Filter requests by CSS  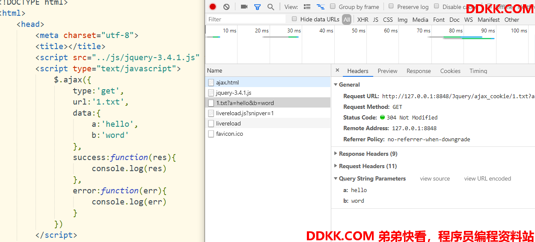[388, 20]
